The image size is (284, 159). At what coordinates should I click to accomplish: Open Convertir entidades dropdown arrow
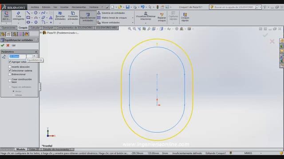(73, 23)
